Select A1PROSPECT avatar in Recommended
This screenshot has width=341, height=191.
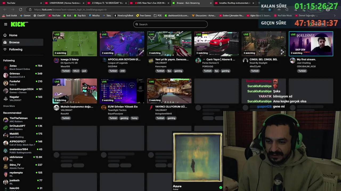click(6, 143)
